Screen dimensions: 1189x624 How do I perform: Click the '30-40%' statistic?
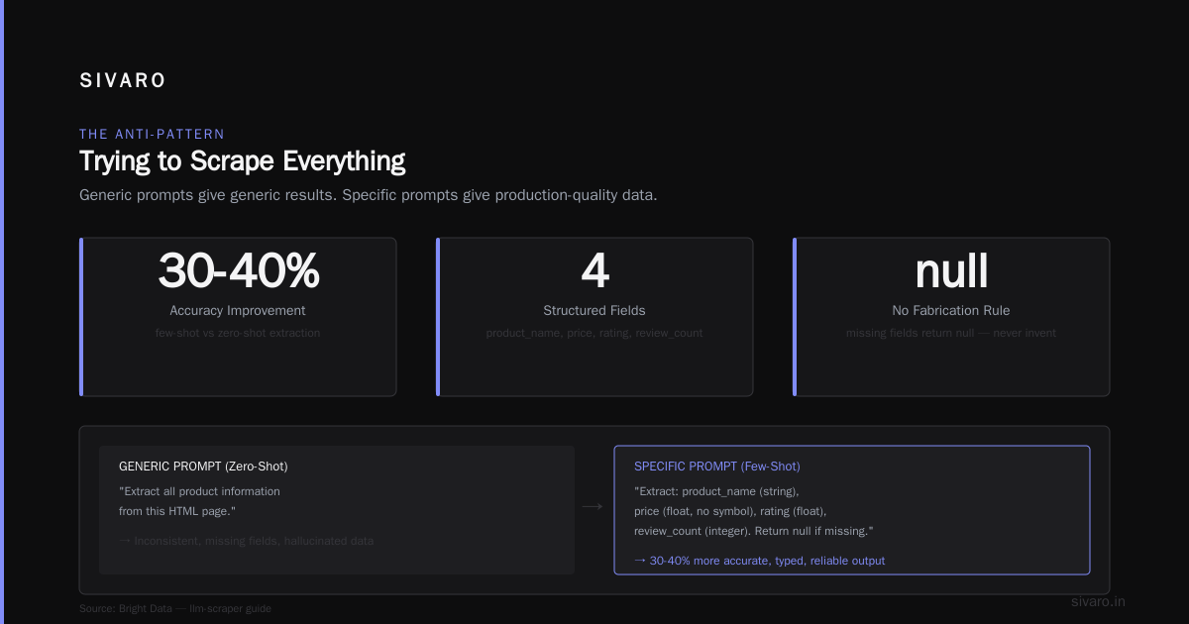coord(238,270)
